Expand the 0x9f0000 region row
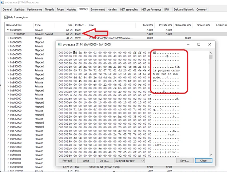Image resolution: width=227 pixels, height=172 pixels. pyautogui.click(x=8, y=90)
